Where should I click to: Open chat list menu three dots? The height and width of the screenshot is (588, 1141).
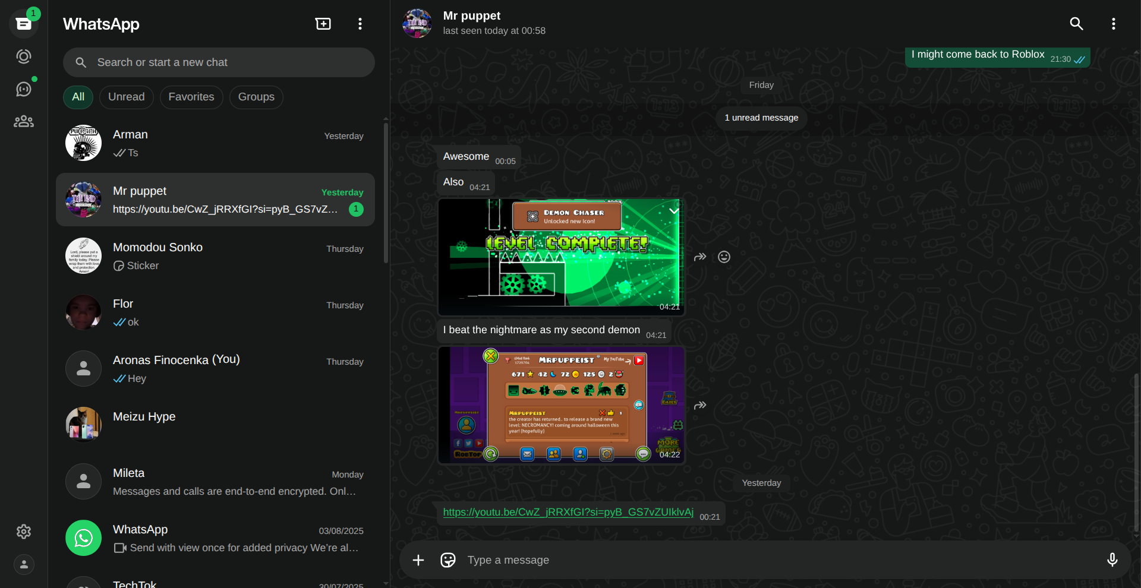point(360,24)
